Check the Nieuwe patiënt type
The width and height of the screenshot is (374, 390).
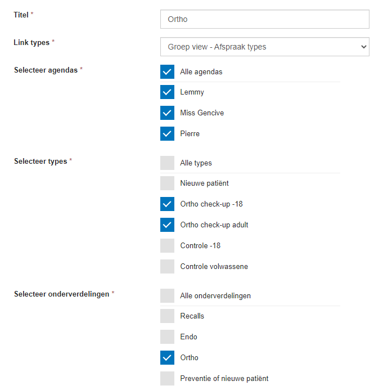[167, 183]
